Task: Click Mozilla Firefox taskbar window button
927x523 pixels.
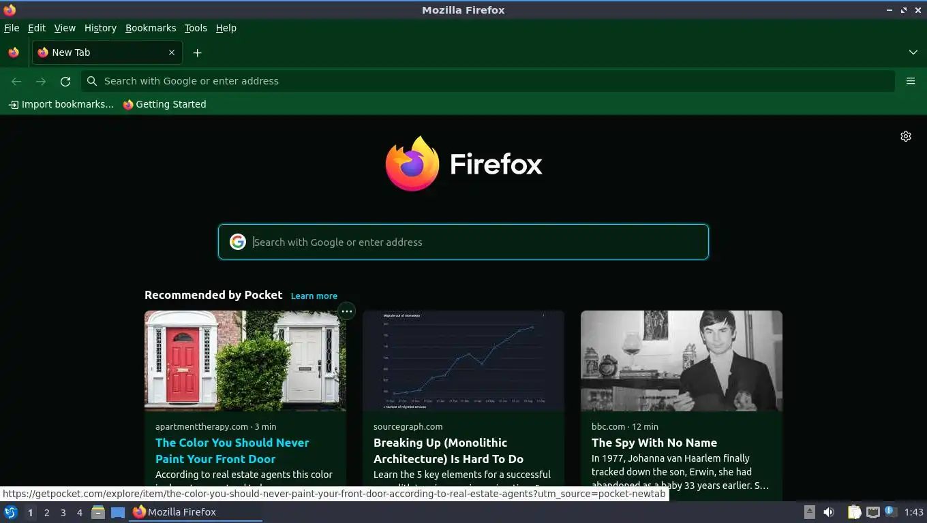Action: [196, 512]
